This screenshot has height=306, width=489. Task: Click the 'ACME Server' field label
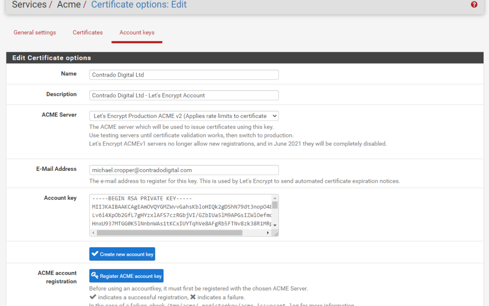click(x=59, y=115)
